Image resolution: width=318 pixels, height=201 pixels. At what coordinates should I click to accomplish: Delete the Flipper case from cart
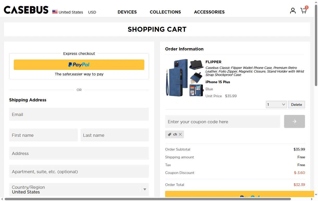[296, 105]
